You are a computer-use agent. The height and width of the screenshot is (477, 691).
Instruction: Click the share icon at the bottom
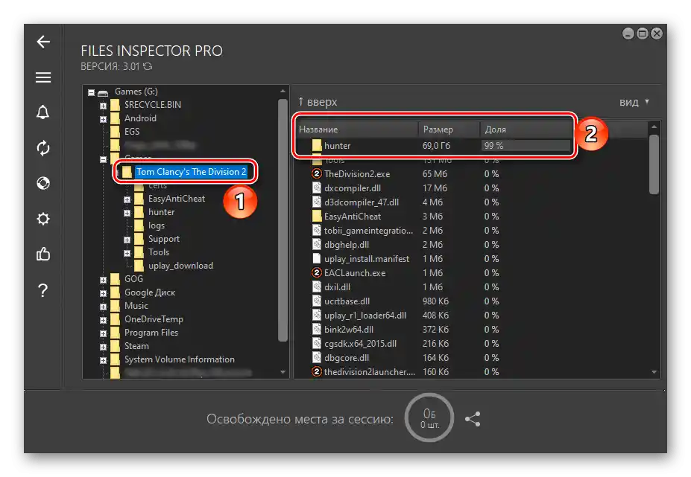(x=473, y=419)
